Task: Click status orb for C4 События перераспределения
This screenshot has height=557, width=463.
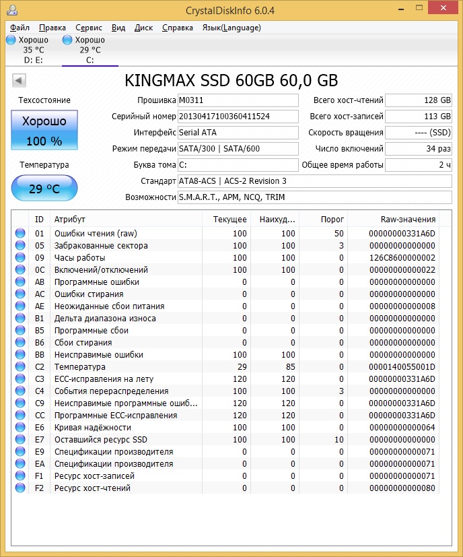Action: [20, 391]
